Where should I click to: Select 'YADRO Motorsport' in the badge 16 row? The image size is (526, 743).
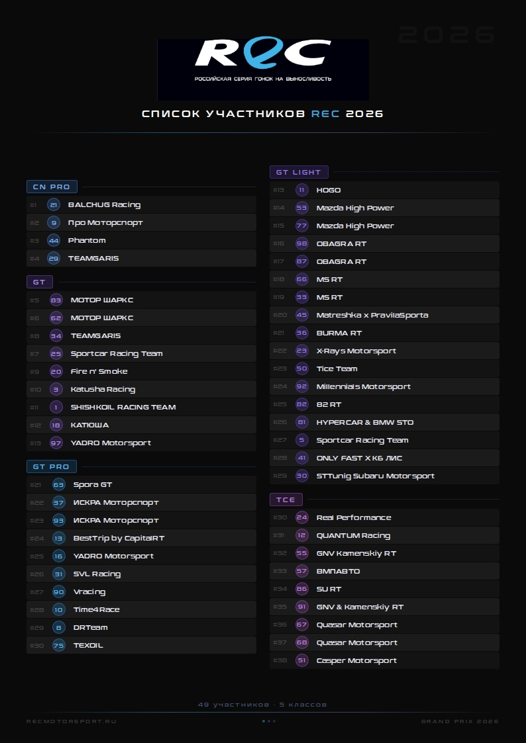tap(114, 556)
